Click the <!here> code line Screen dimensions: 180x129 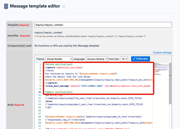(x=49, y=70)
